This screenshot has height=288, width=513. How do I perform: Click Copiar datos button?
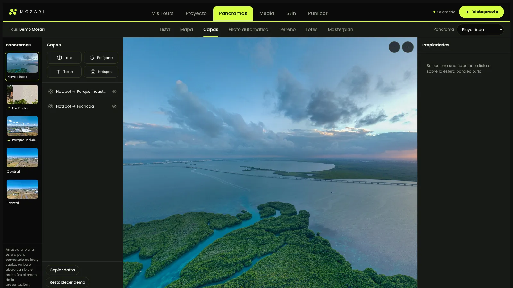click(62, 270)
